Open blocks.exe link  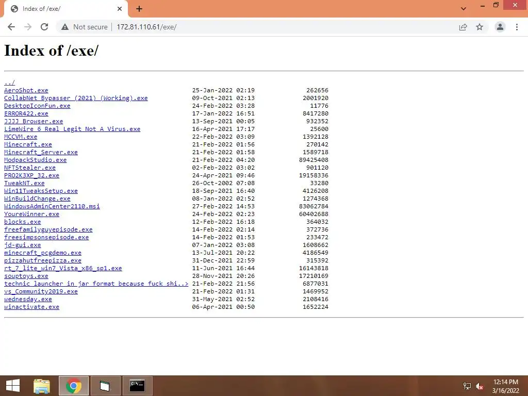point(23,222)
